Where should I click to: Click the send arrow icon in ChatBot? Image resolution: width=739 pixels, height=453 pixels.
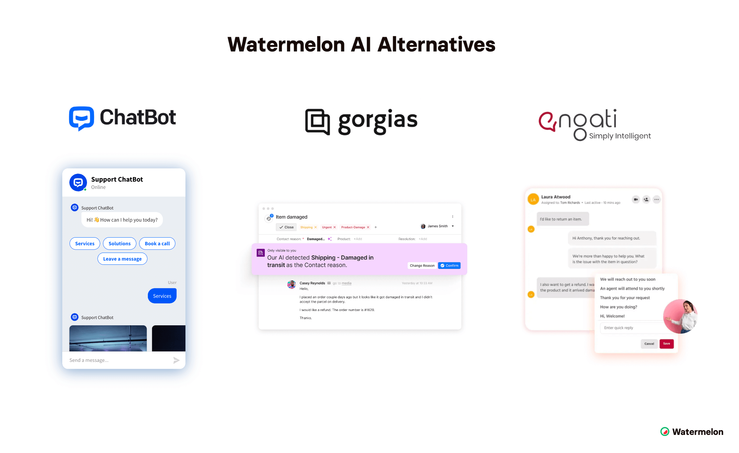tap(176, 360)
